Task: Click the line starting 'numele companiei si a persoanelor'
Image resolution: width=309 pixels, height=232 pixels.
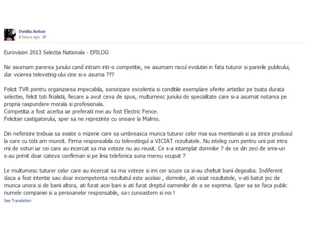Action: (x=89, y=193)
